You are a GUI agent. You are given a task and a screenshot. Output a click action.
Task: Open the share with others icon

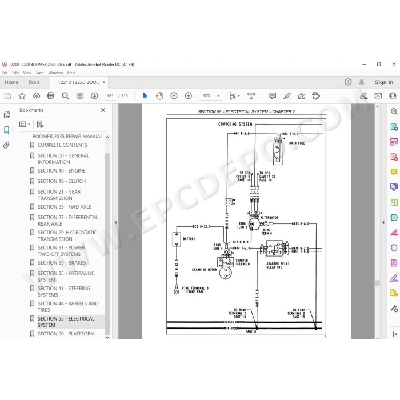pos(393,96)
